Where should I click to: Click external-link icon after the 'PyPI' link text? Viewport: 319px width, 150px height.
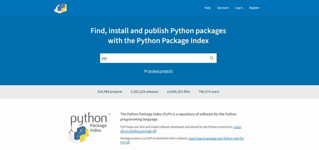tap(128, 143)
